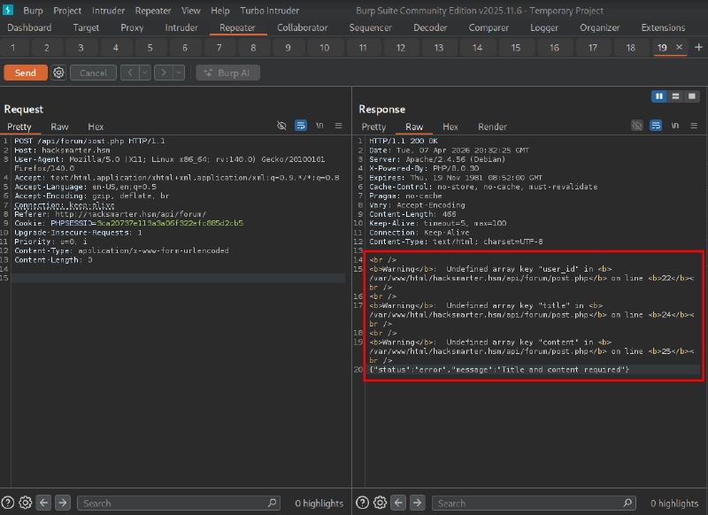
Task: Jump to next match in Response search
Action: point(418,503)
